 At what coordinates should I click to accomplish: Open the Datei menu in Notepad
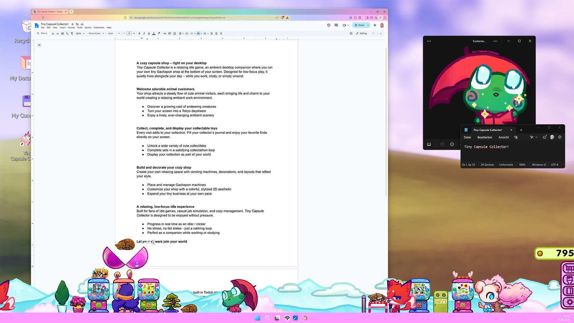pyautogui.click(x=467, y=137)
